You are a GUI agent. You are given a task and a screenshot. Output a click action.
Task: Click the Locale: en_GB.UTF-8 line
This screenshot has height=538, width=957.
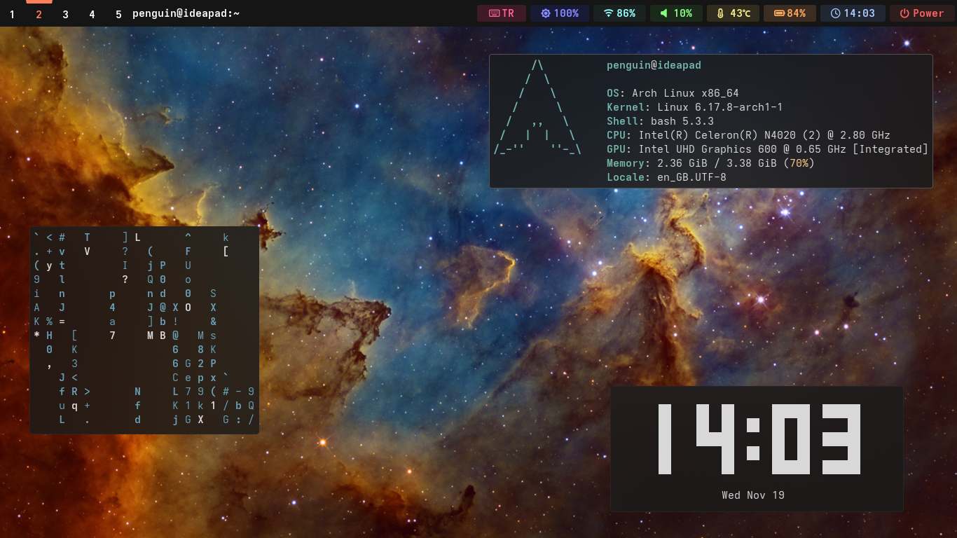click(666, 177)
